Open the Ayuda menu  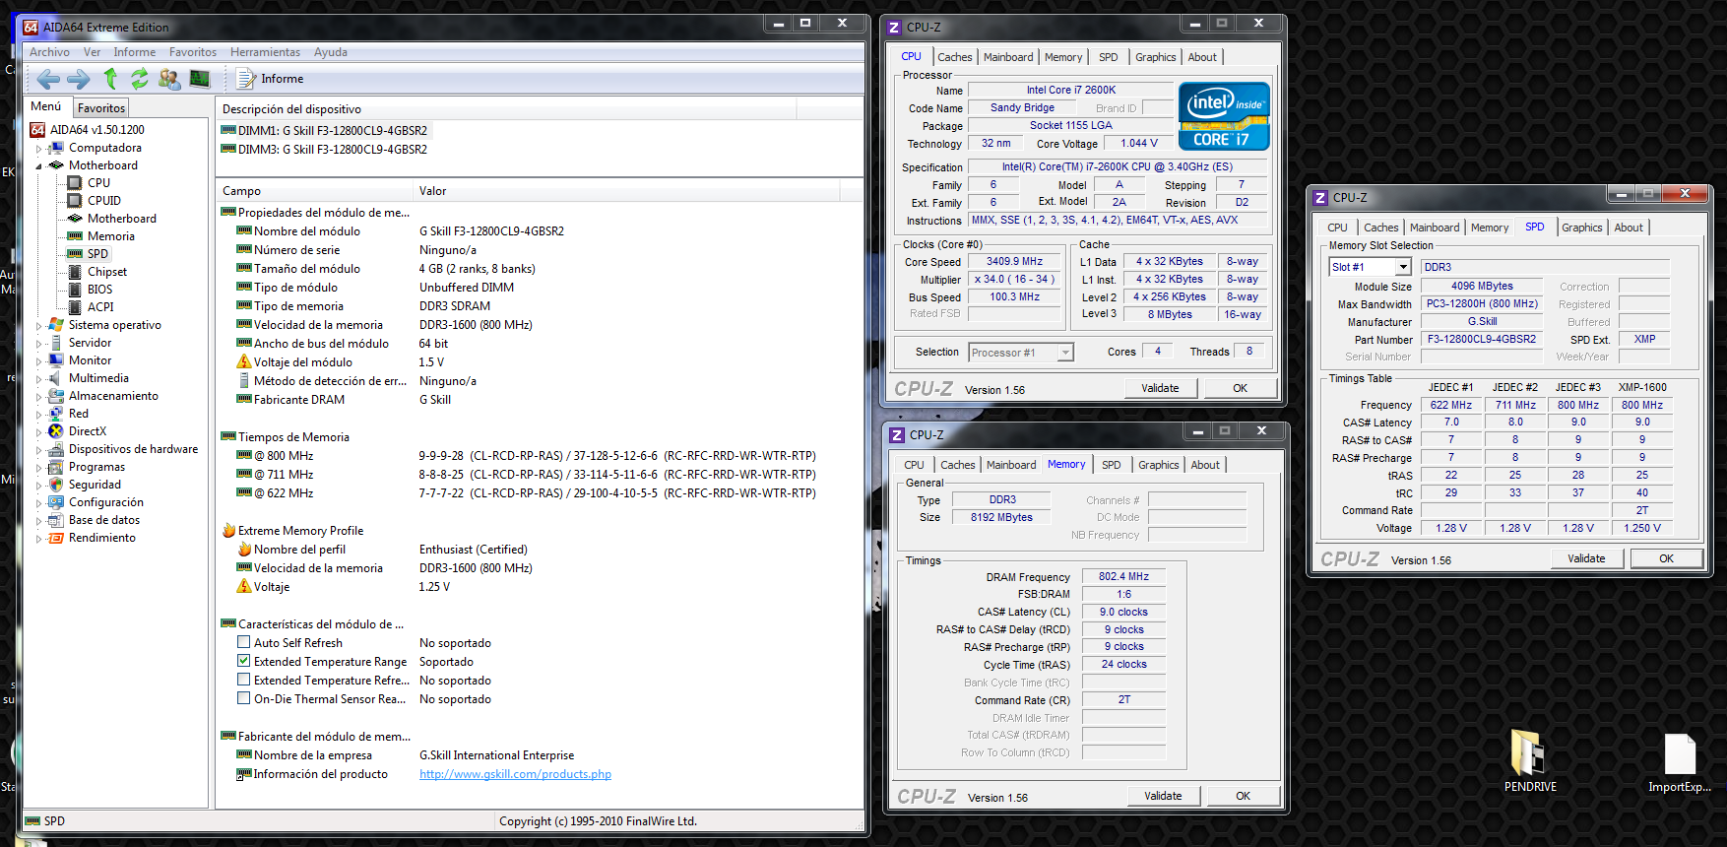click(x=331, y=52)
